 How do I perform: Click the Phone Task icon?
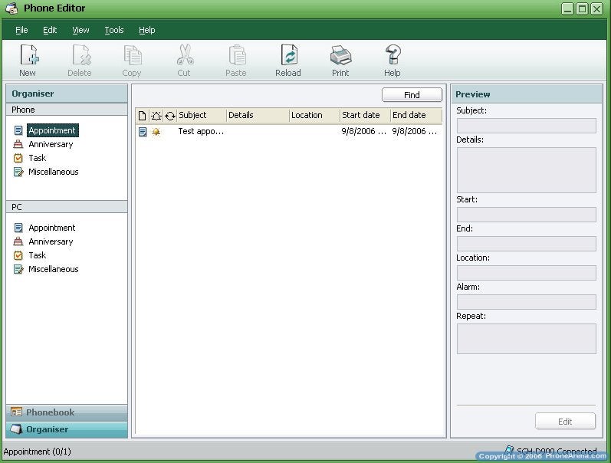(18, 158)
